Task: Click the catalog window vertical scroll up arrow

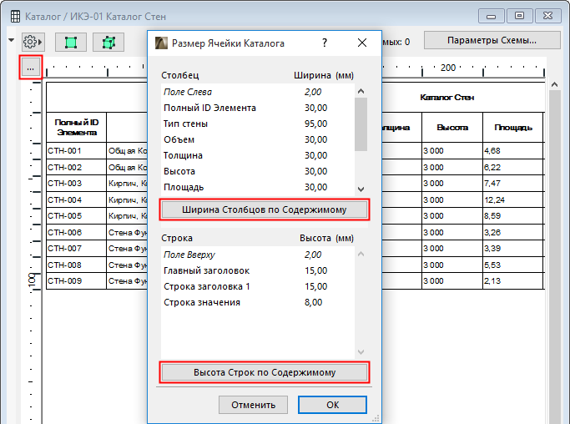Action: 554,85
